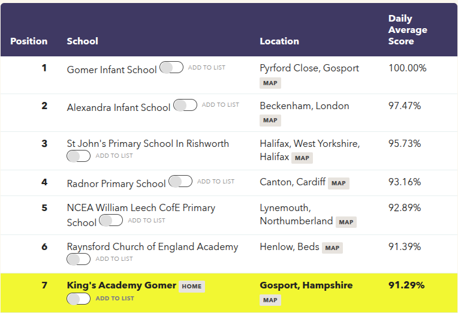
Task: Switch on list toggle for NCEA William Leech
Action: (111, 221)
